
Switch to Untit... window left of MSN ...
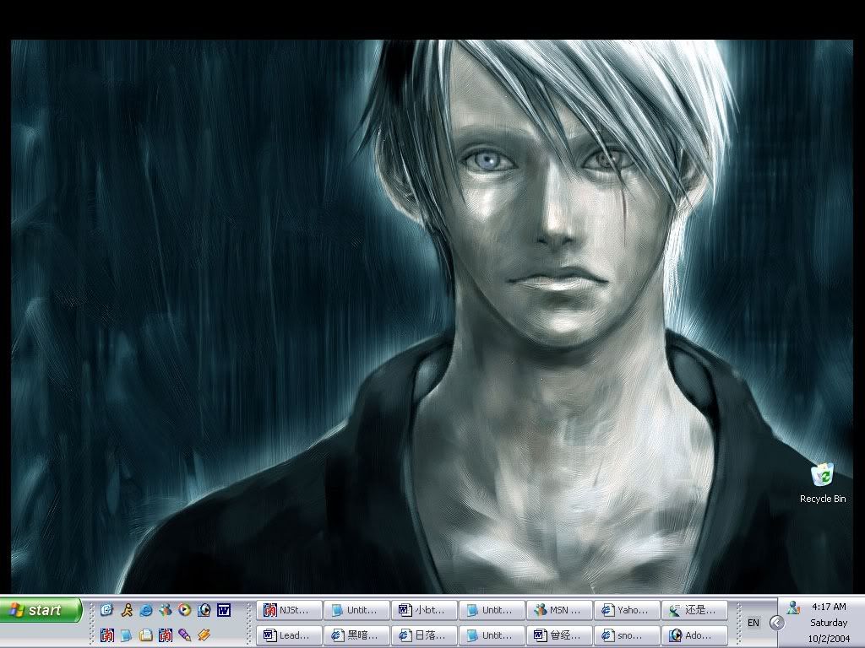click(x=492, y=610)
